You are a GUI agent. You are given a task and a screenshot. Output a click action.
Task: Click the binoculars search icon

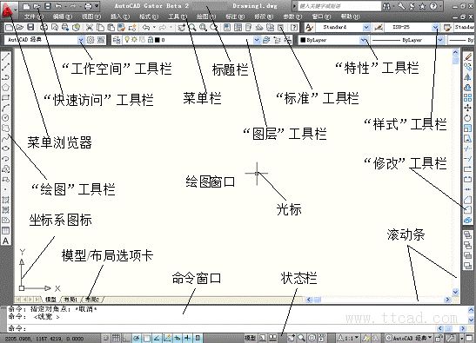pyautogui.click(x=386, y=6)
